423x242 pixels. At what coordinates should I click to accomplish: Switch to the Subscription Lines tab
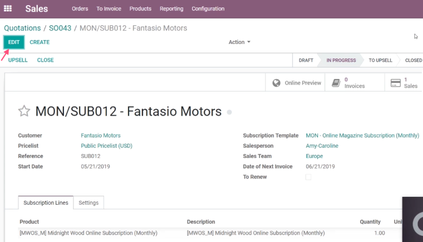46,203
